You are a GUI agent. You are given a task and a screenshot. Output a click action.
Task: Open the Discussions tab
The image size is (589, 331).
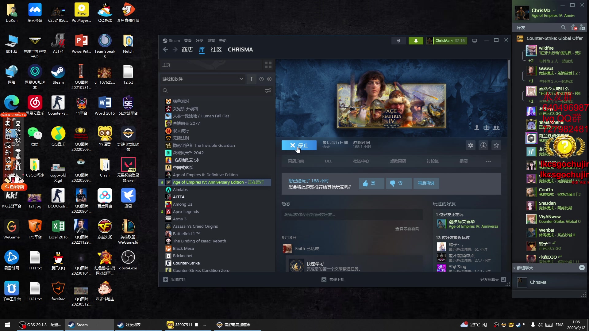coord(433,161)
